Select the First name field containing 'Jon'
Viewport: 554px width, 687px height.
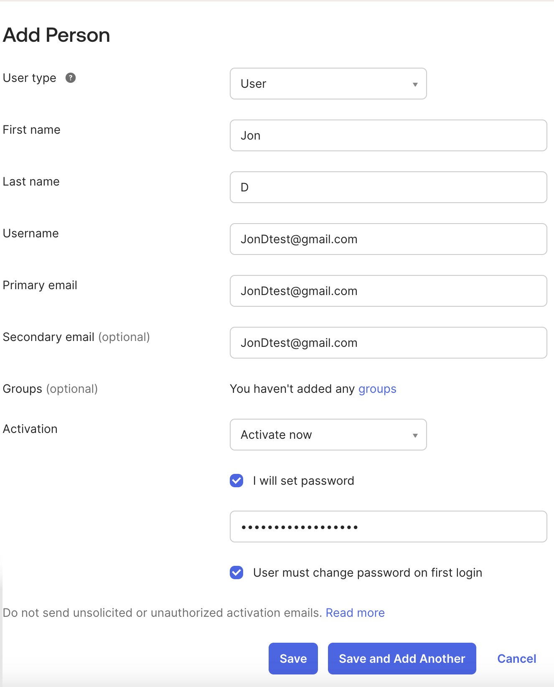pyautogui.click(x=388, y=135)
